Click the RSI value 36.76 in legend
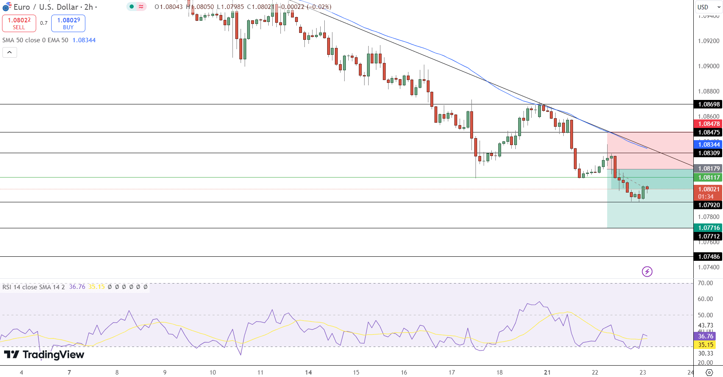Screen dimensions: 723x377 [x=77, y=287]
